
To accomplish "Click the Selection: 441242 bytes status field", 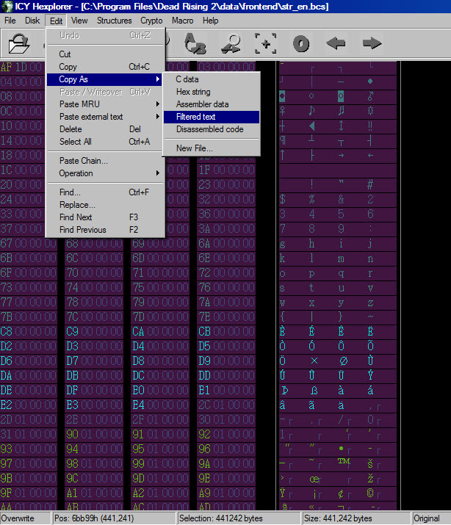I will [x=239, y=518].
